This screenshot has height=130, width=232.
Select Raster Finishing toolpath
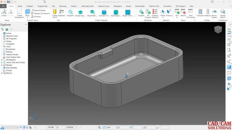pyautogui.click(x=128, y=13)
